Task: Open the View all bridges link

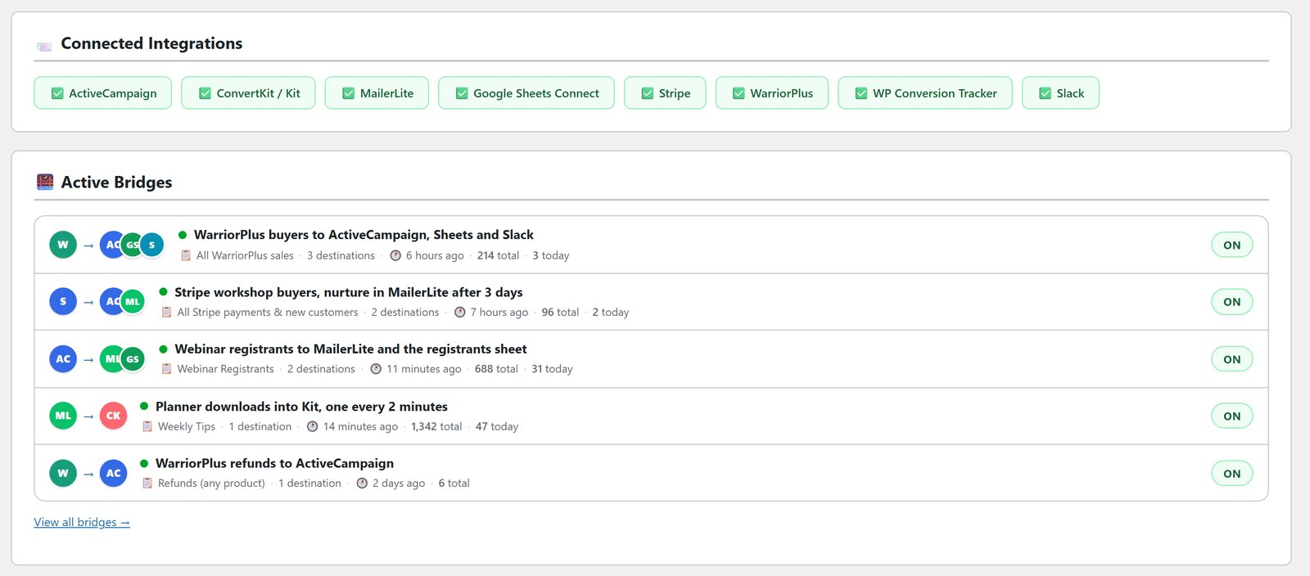Action: 82,522
